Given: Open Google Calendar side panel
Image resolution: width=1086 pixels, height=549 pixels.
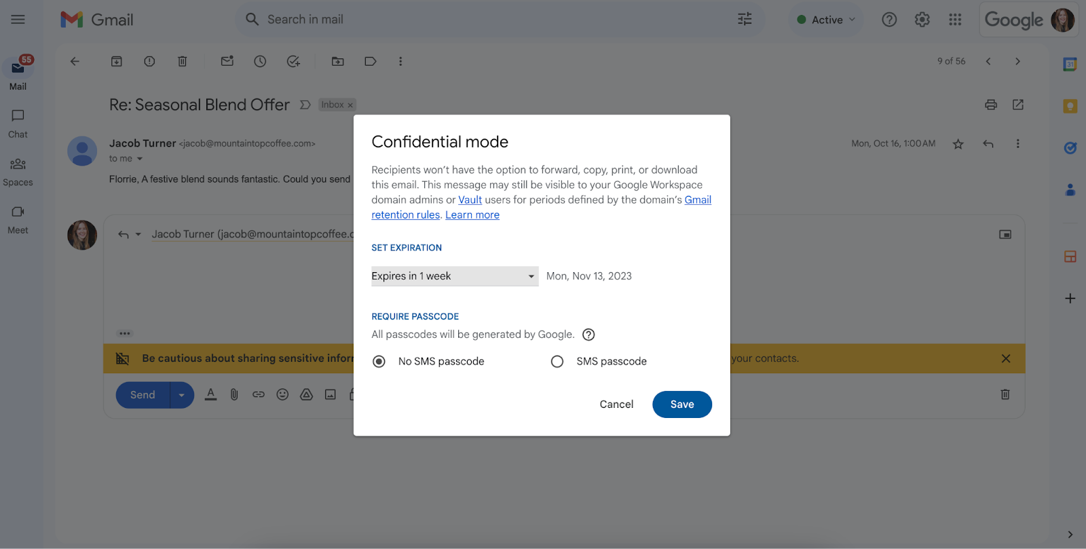Looking at the screenshot, I should pos(1070,64).
